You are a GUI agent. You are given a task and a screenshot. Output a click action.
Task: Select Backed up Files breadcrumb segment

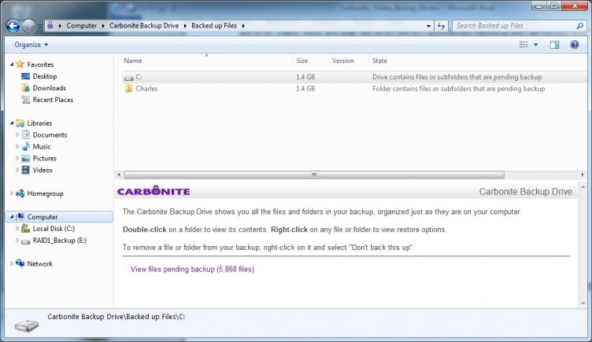pyautogui.click(x=214, y=26)
